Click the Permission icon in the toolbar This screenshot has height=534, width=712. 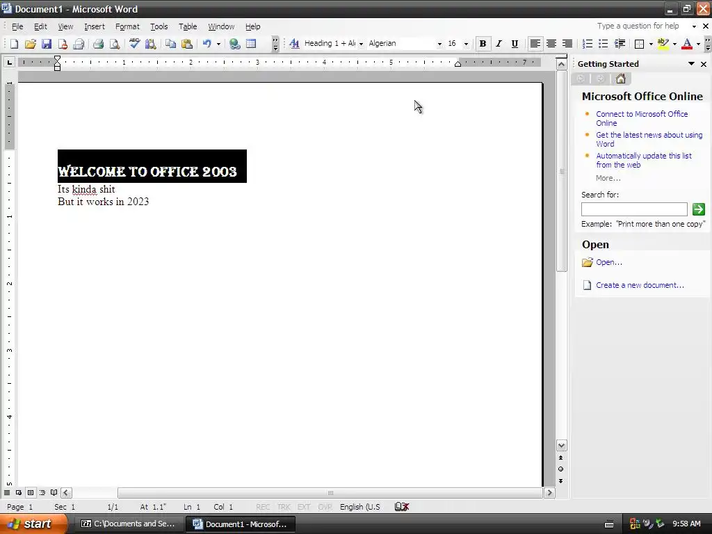point(63,44)
